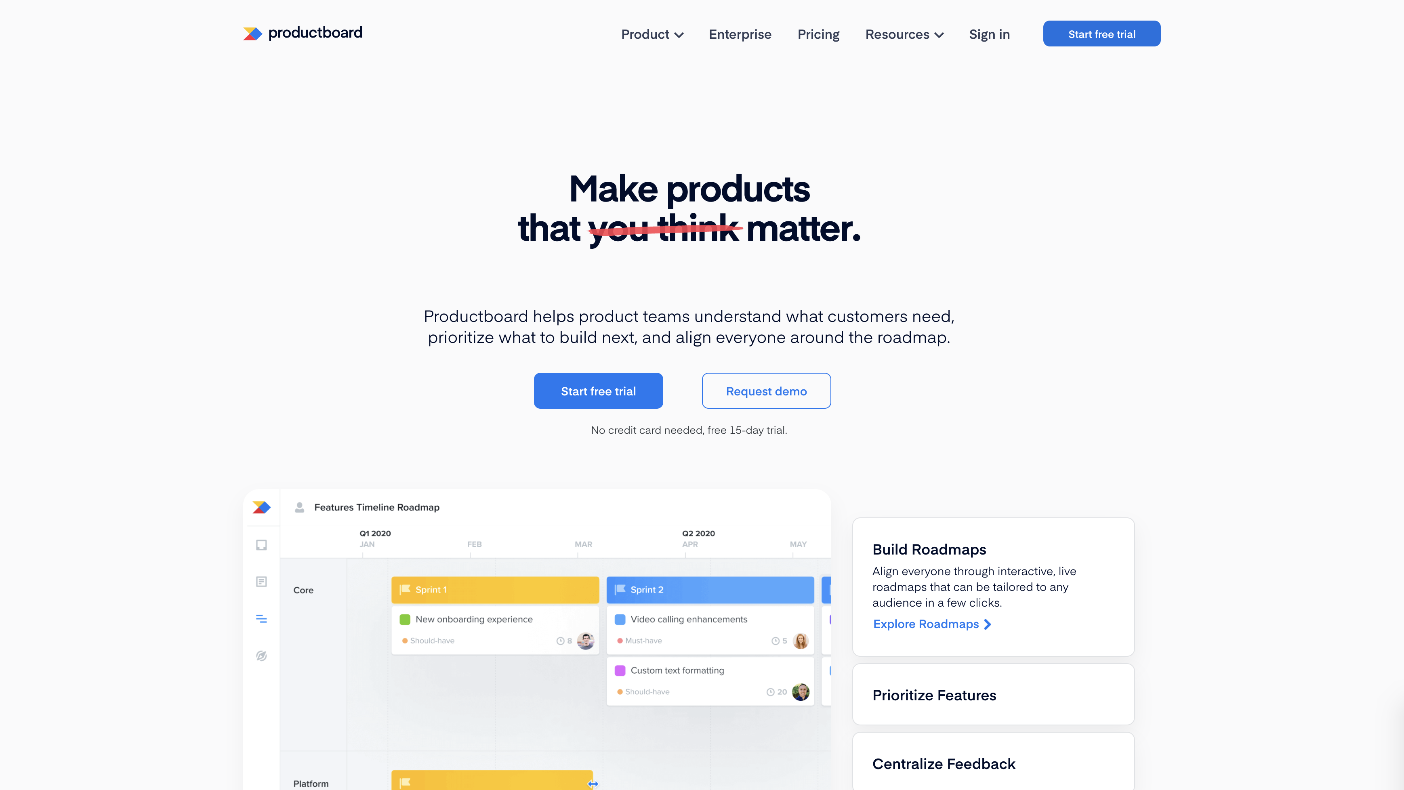Image resolution: width=1404 pixels, height=790 pixels.
Task: Open the Resources navigation dropdown
Action: [x=904, y=34]
